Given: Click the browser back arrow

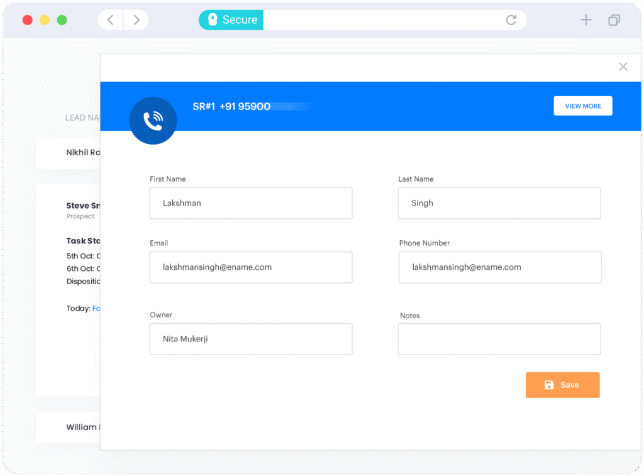Looking at the screenshot, I should pos(109,19).
